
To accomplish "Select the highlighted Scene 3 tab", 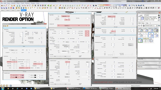I will coord(24,10).
